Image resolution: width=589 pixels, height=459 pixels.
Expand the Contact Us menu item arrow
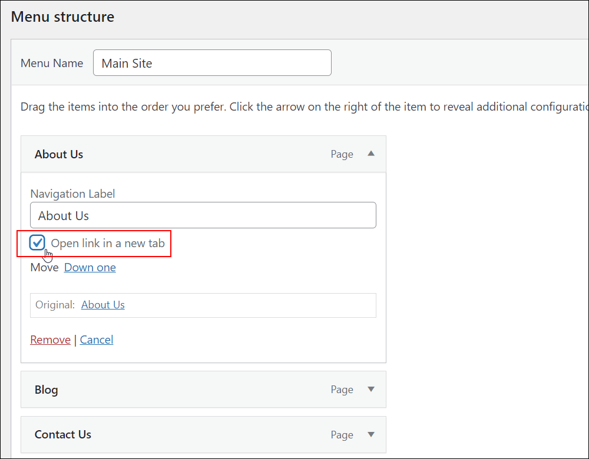[371, 434]
